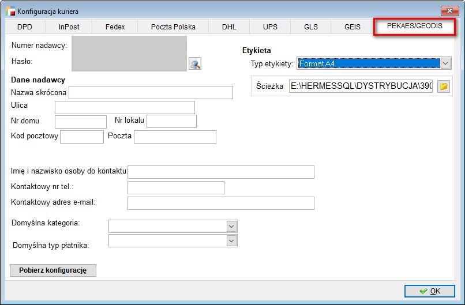
Task: Click the Kontaktowy adres e-mail field
Action: (x=220, y=203)
